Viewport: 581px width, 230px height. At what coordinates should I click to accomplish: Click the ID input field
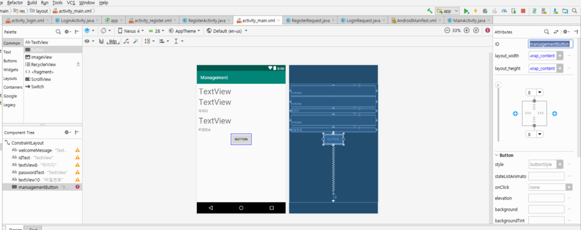550,44
